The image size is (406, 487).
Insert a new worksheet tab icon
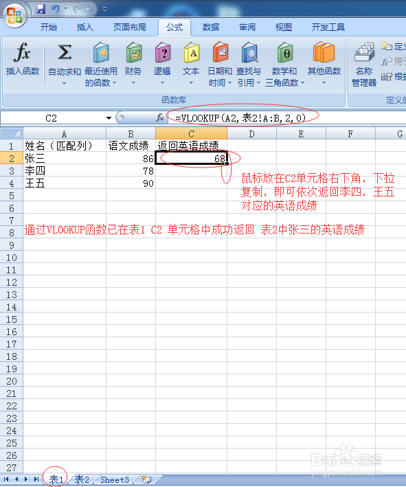[x=146, y=479]
